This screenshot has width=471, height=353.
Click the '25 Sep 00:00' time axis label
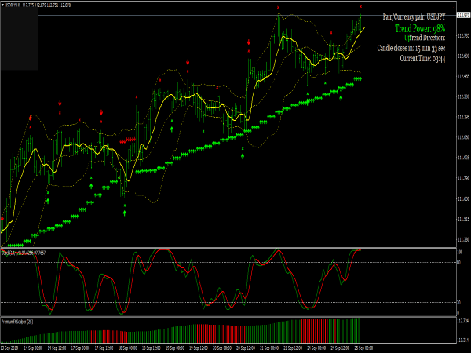363,348
